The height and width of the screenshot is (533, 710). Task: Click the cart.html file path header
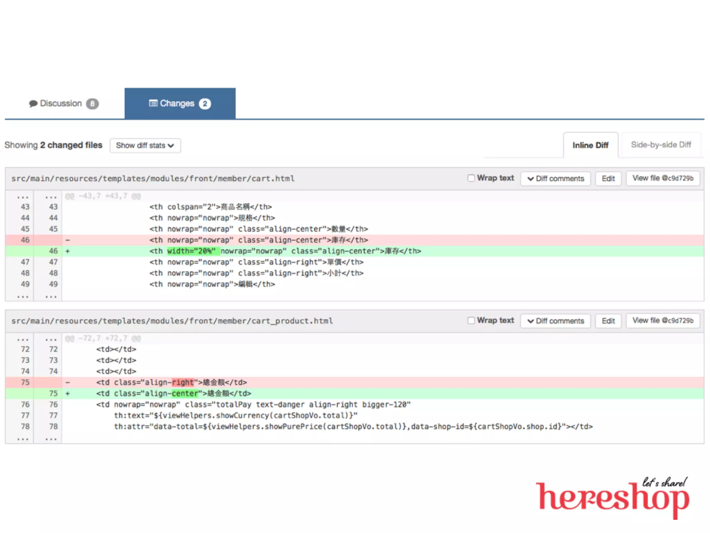[x=153, y=179]
